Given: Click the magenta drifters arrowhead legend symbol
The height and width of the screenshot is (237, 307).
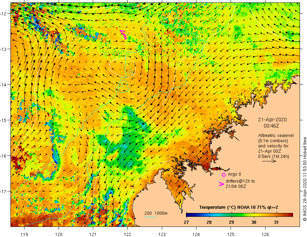Looking at the screenshot, I should click(x=221, y=184).
